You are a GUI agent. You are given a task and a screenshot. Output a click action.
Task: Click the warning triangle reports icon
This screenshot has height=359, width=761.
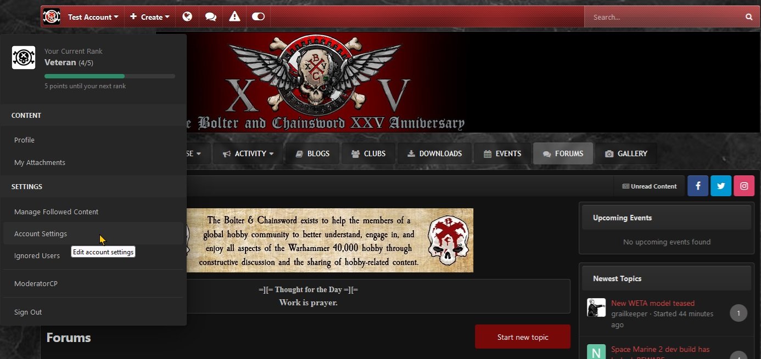click(x=234, y=17)
